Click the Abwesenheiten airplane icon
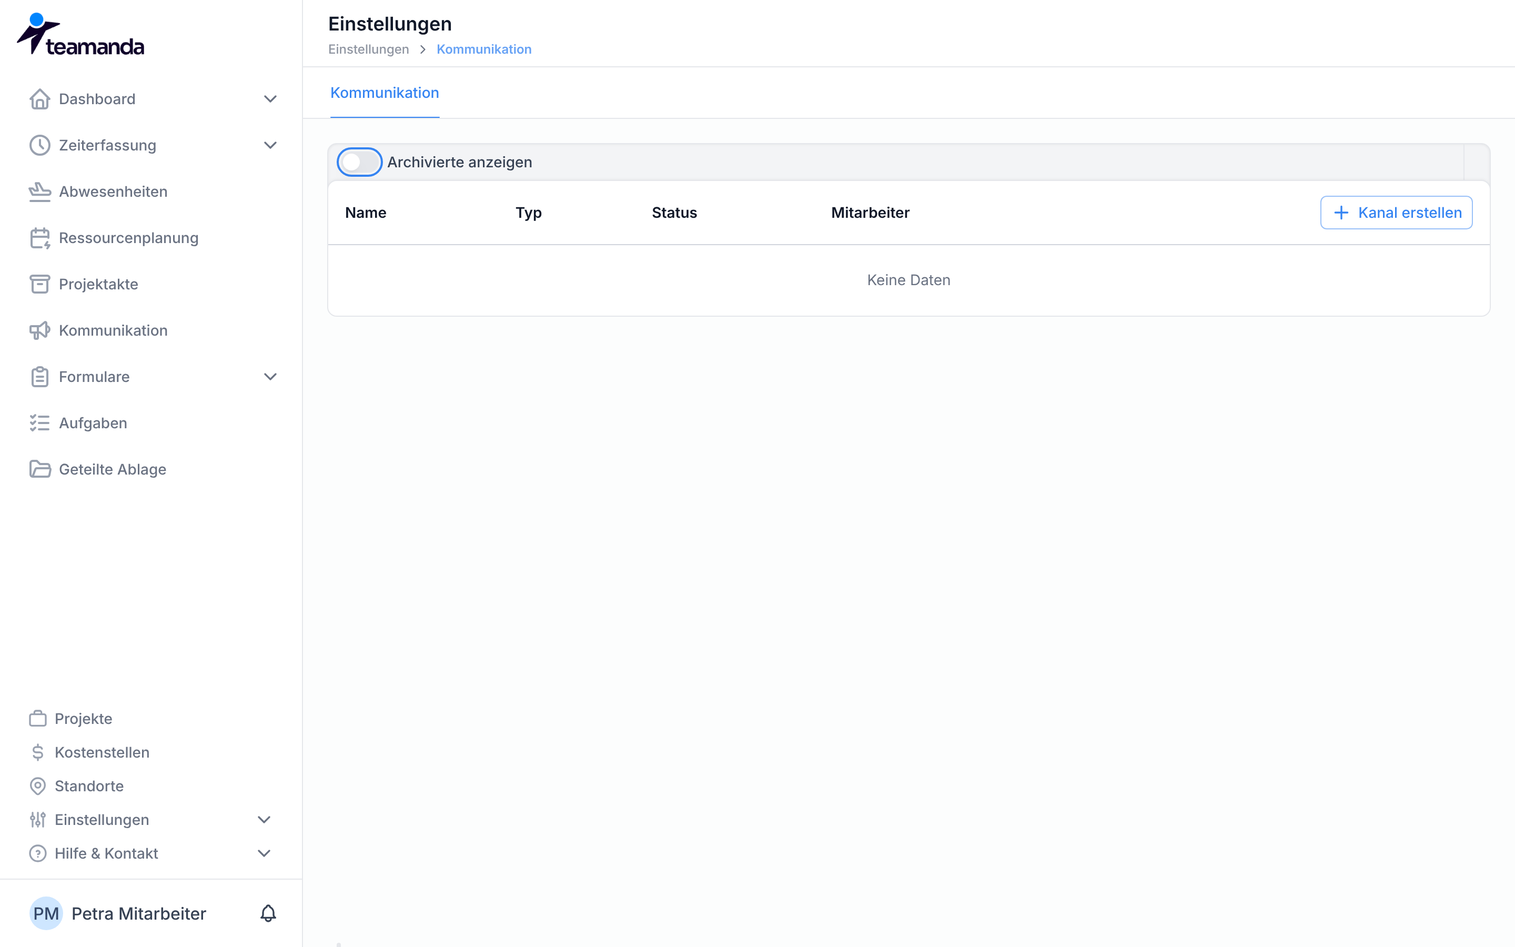 pos(40,192)
